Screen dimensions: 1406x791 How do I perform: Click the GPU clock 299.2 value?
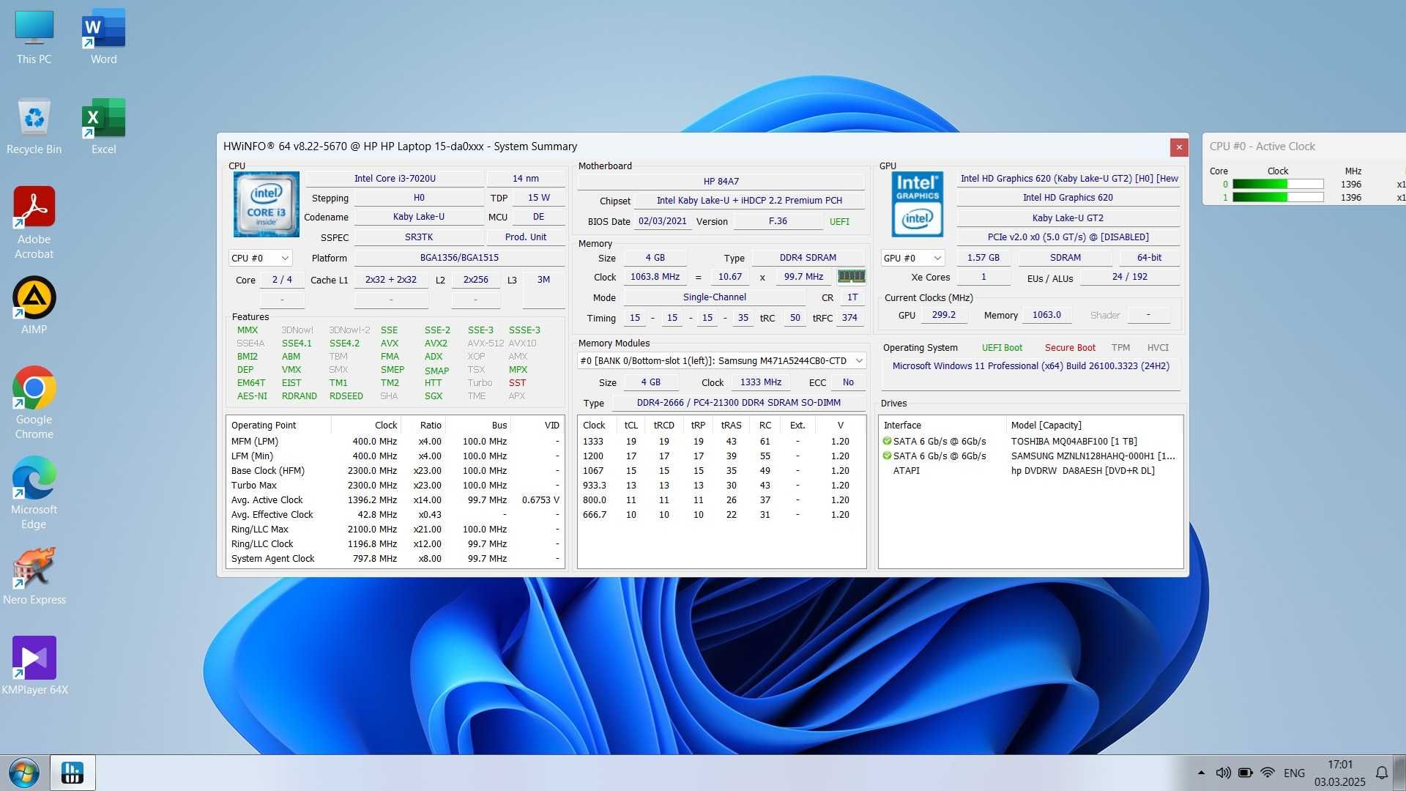pos(943,314)
